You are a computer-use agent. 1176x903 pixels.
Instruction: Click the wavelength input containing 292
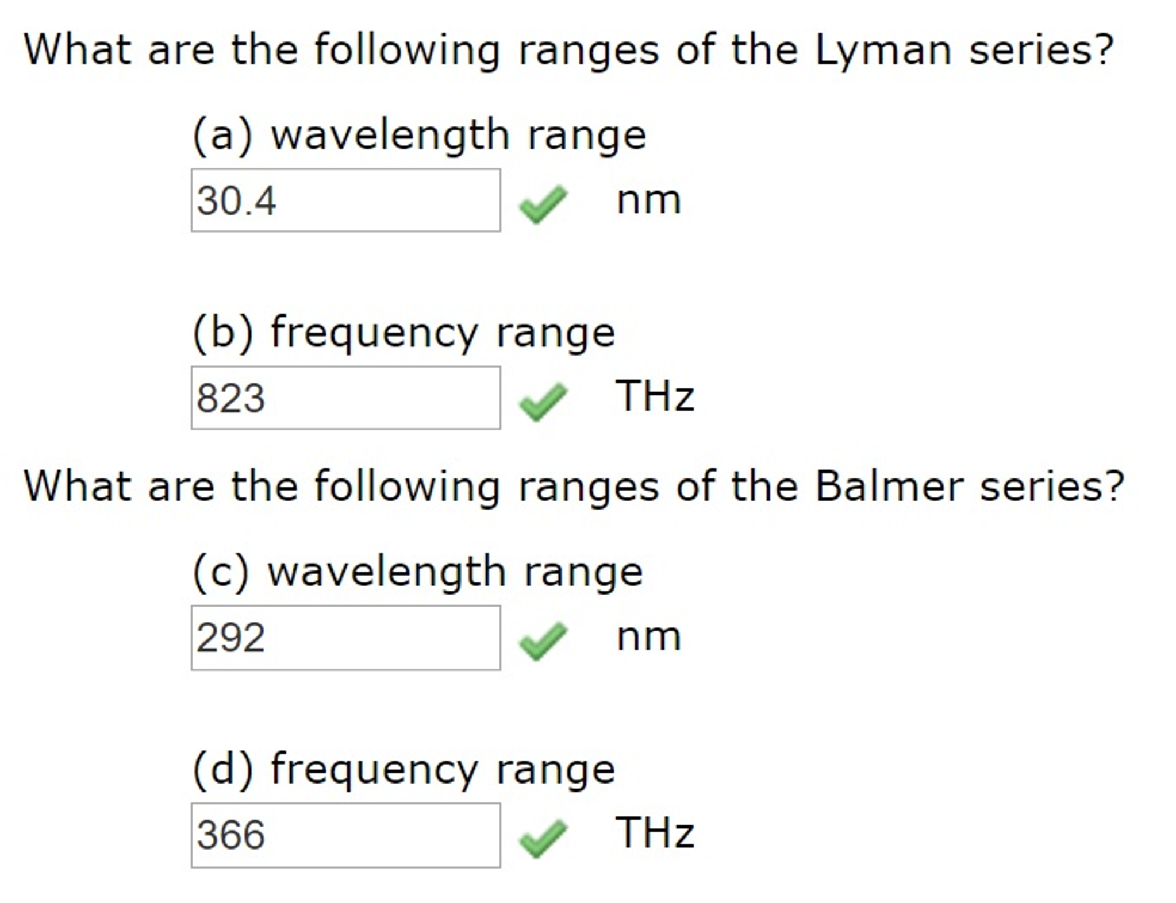(x=345, y=638)
